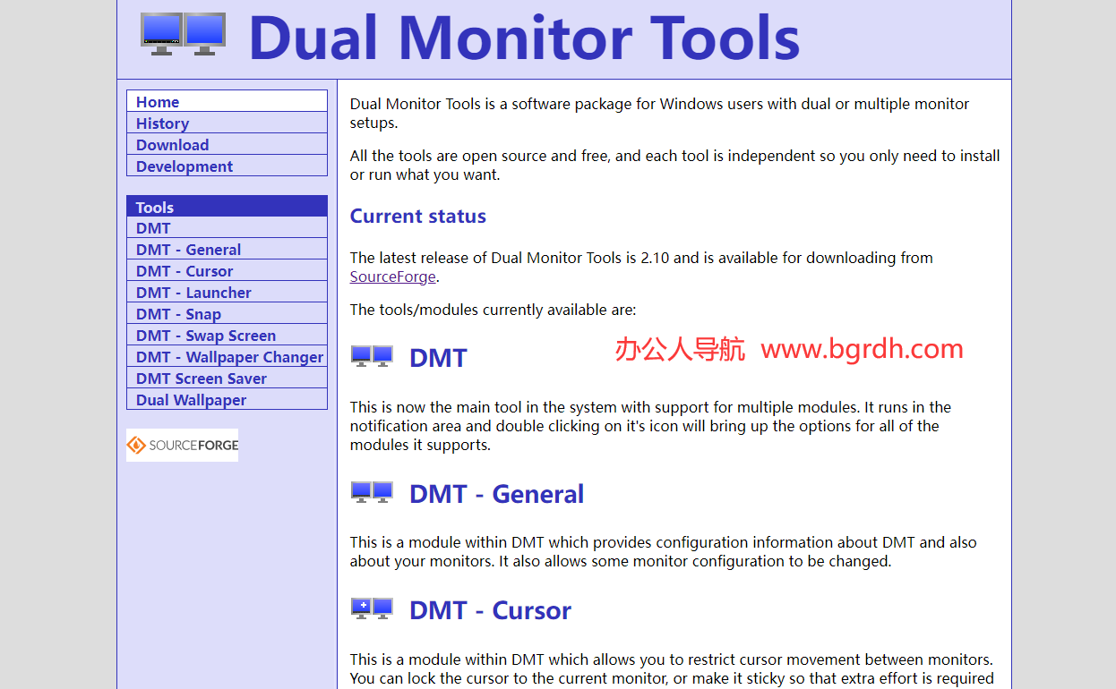Click the line 'The tools/modules currently available are:'

point(494,310)
